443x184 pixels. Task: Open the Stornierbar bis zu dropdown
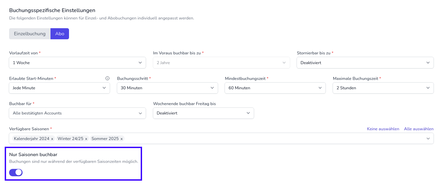tap(365, 63)
